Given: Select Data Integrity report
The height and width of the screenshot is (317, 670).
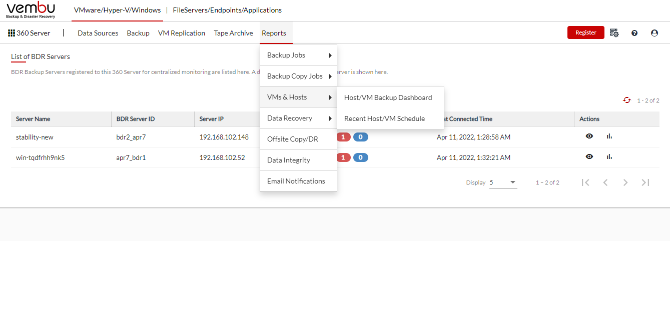Looking at the screenshot, I should click(x=298, y=160).
